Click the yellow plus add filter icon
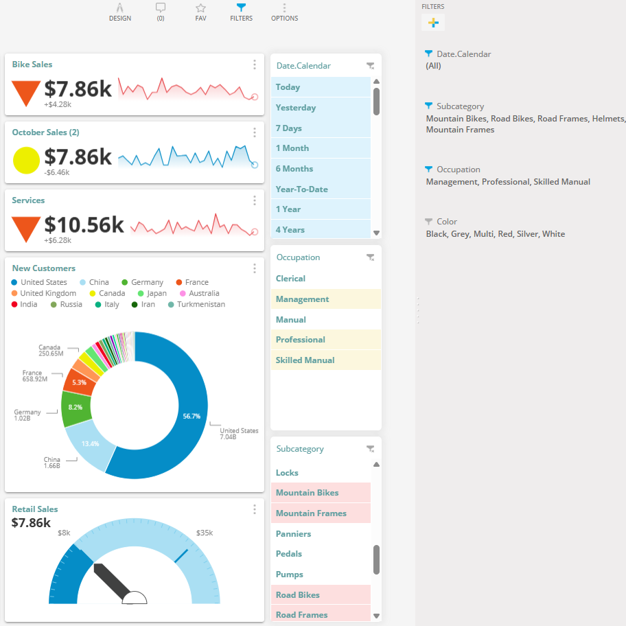Viewport: 626px width, 626px height. [x=433, y=23]
